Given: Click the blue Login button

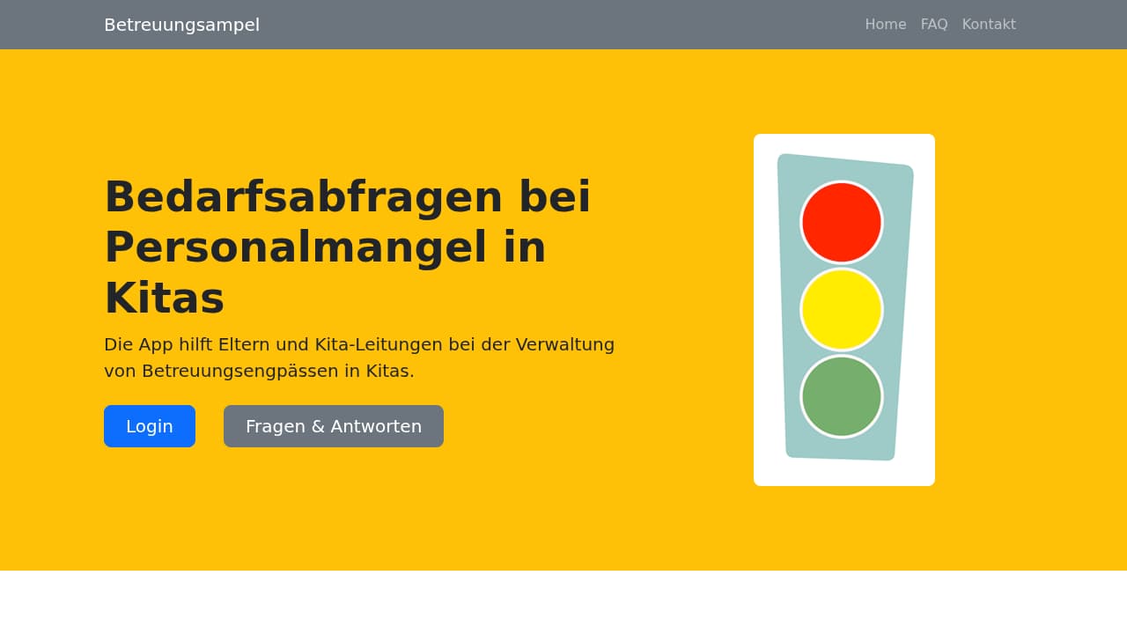Looking at the screenshot, I should tap(150, 426).
